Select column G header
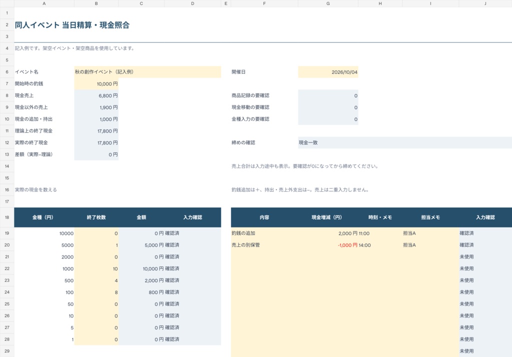The height and width of the screenshot is (357, 512). click(328, 3)
